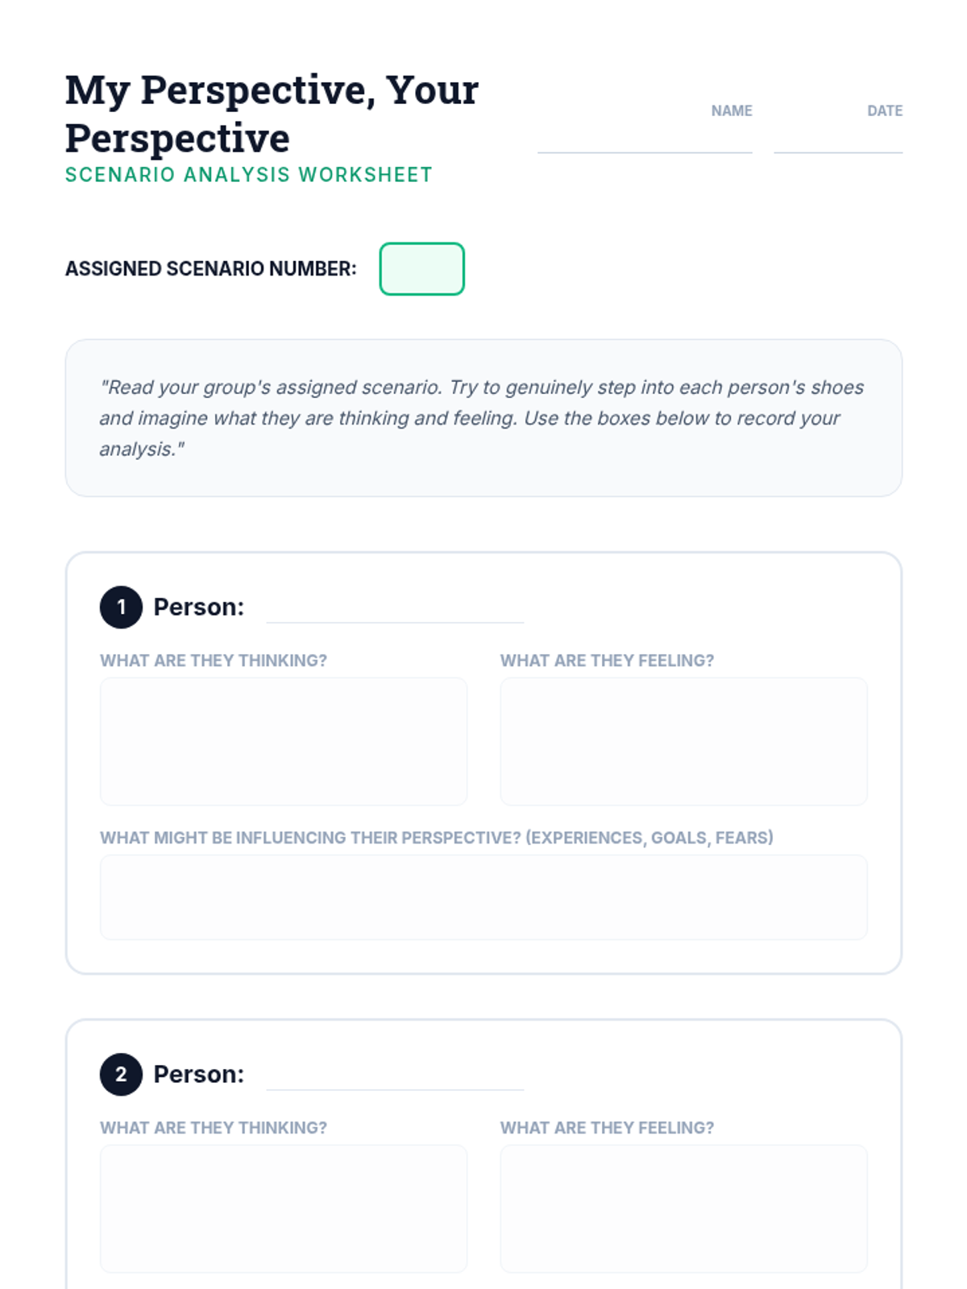Select Person 1 feeling text box
This screenshot has width=967, height=1289.
pyautogui.click(x=683, y=741)
